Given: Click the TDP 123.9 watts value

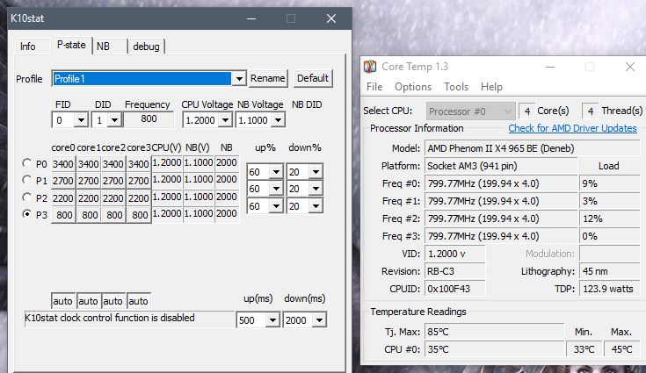Looking at the screenshot, I should tap(609, 289).
